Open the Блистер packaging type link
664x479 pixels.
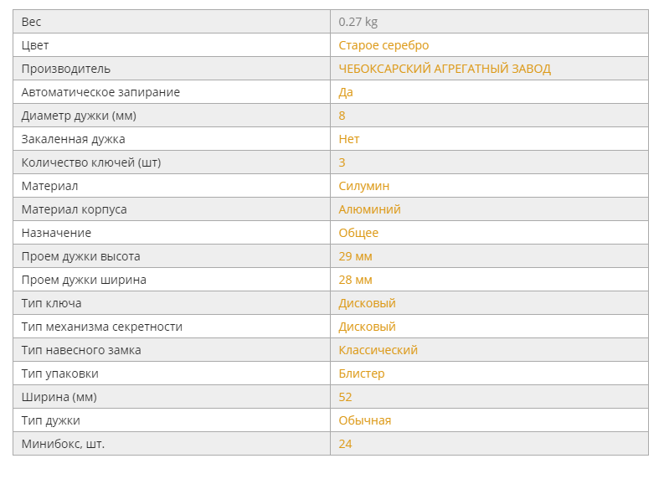tap(361, 373)
